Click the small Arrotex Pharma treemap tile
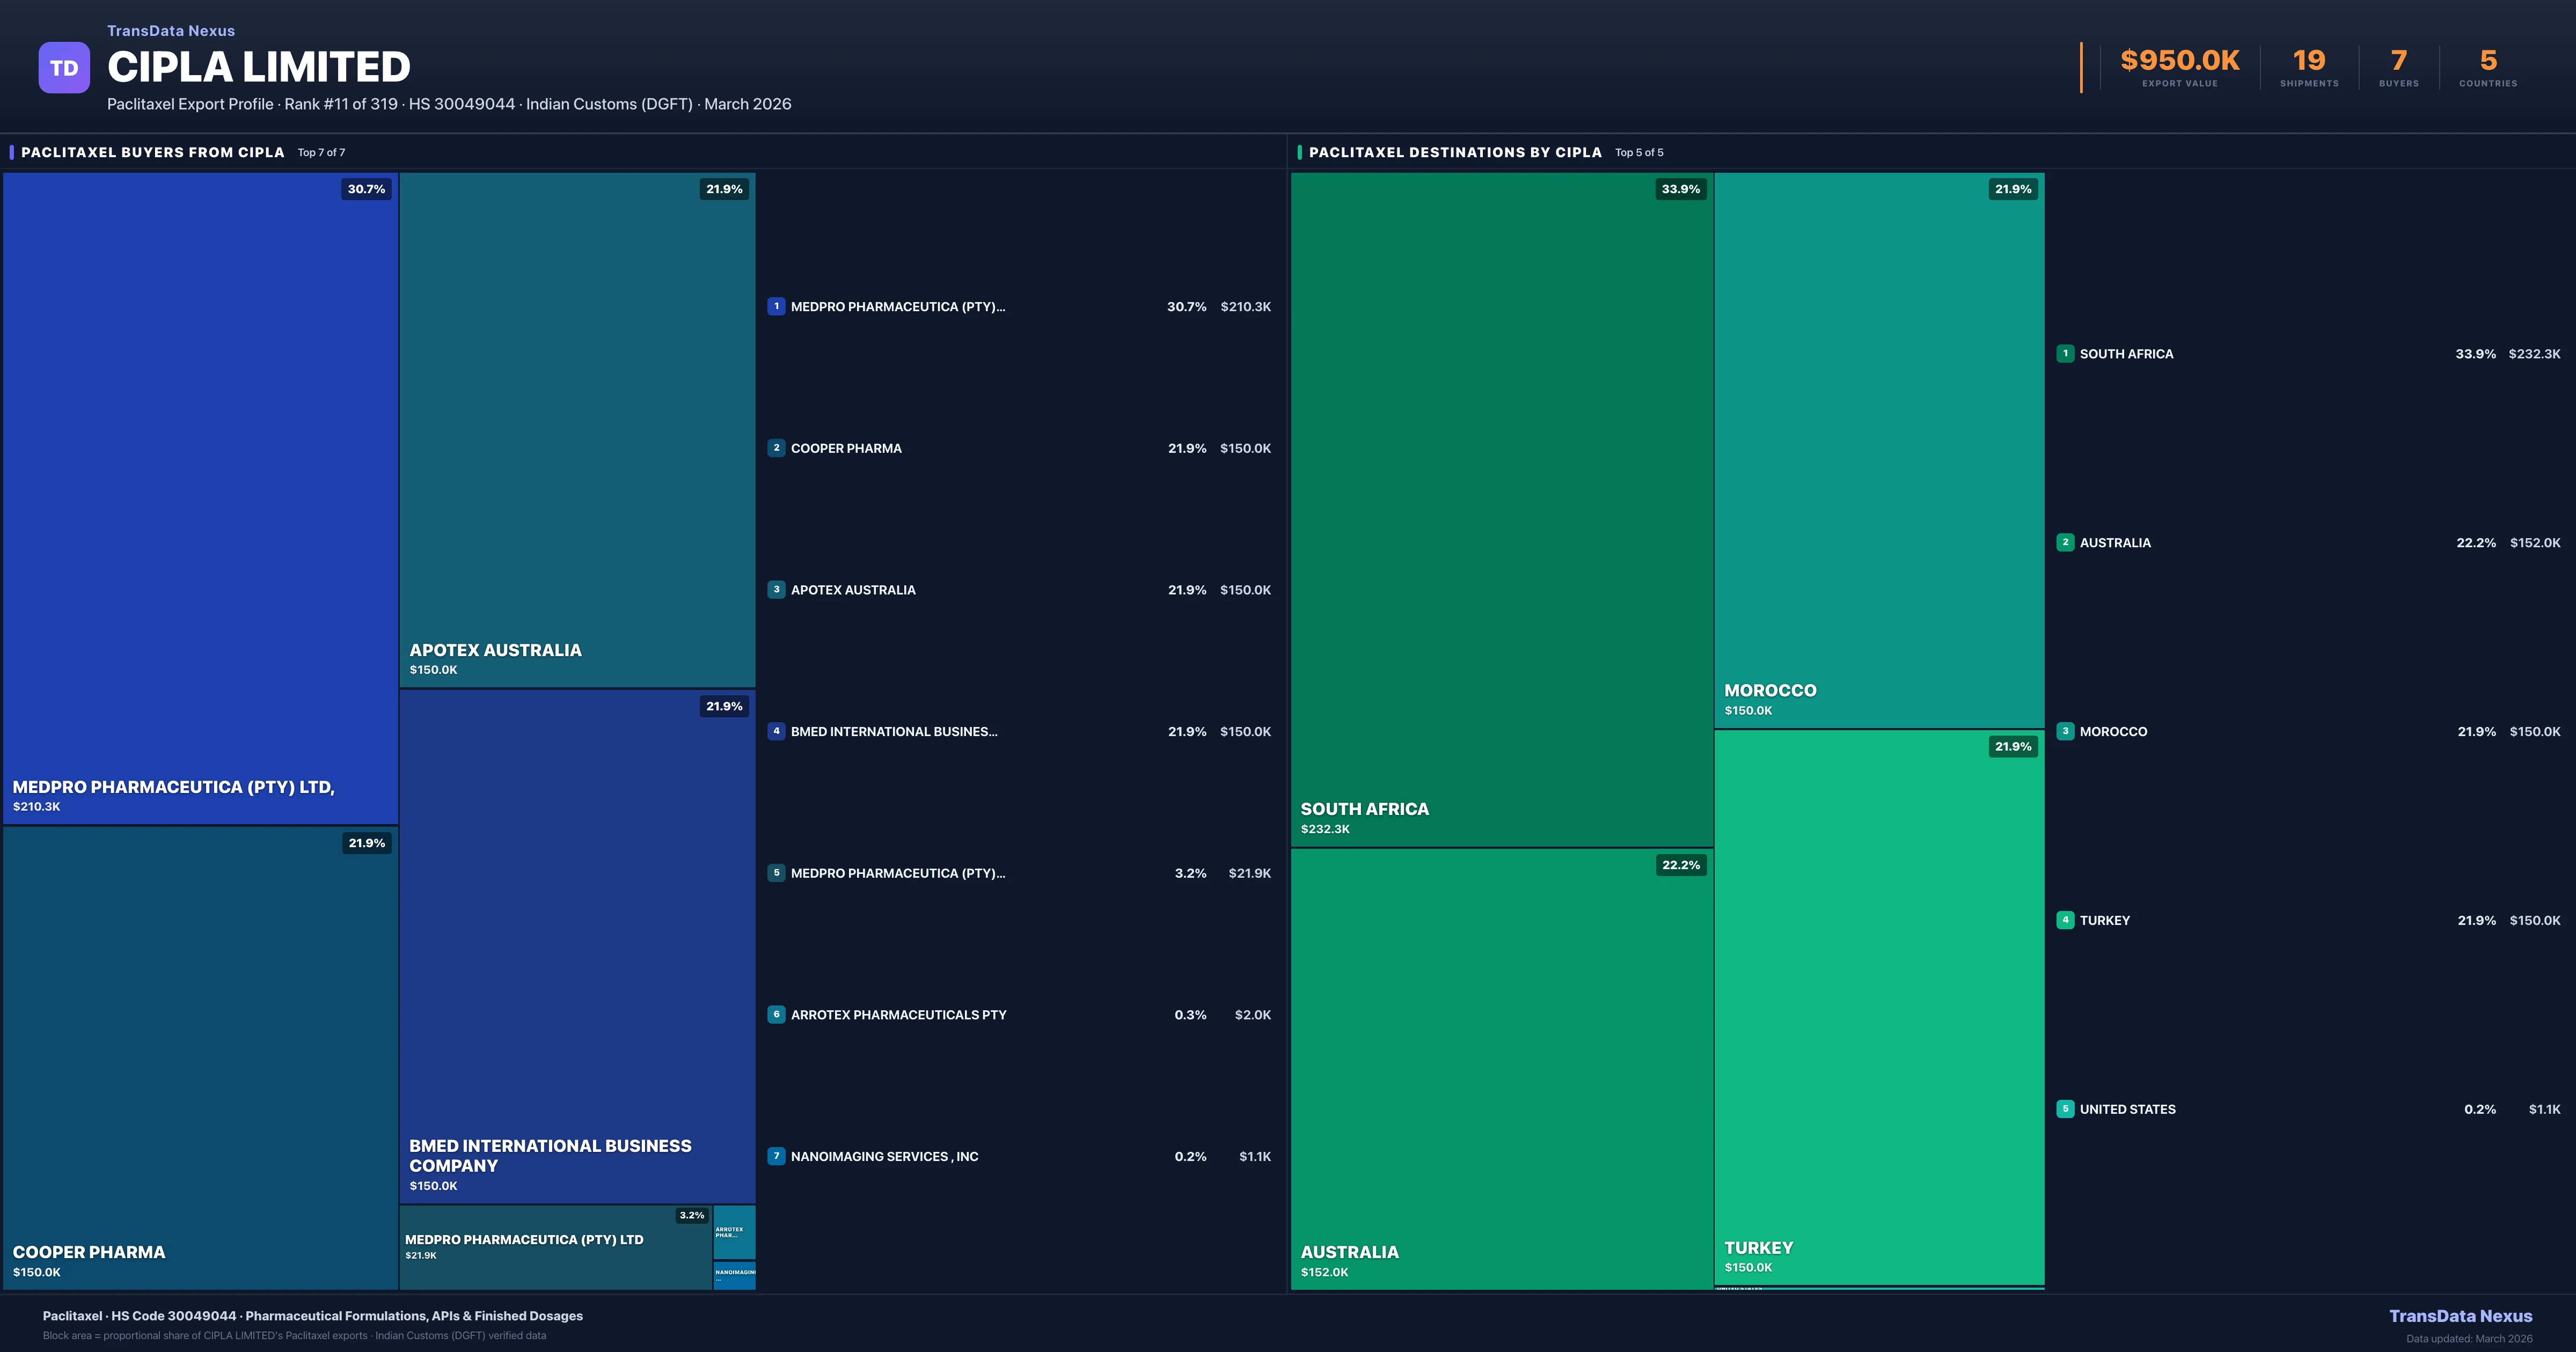The image size is (2576, 1352). tap(734, 1232)
